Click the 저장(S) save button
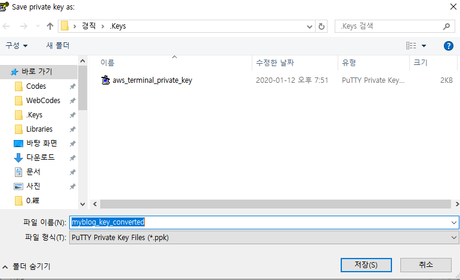Image resolution: width=460 pixels, height=280 pixels. click(x=366, y=265)
